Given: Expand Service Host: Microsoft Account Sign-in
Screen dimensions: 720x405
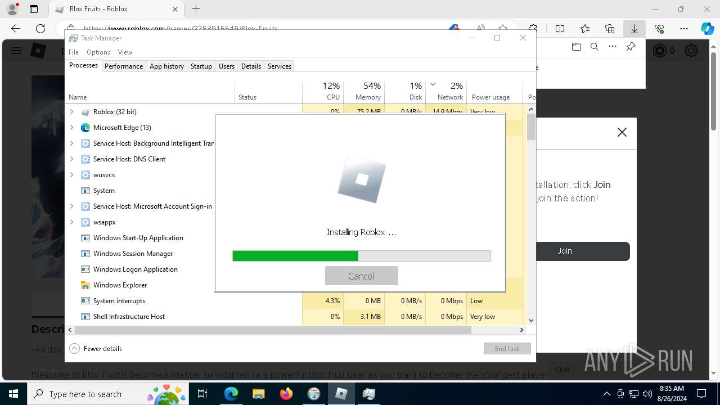Looking at the screenshot, I should click(x=71, y=206).
